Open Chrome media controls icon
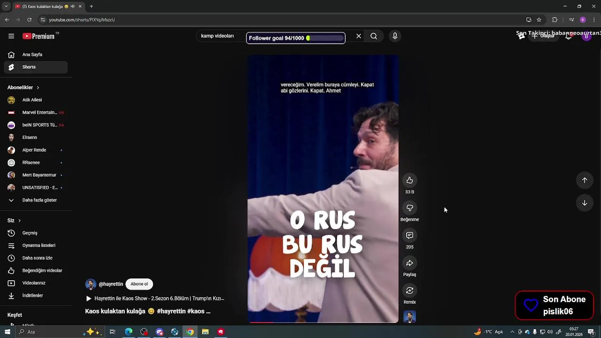Viewport: 601px width, 338px height. (571, 20)
